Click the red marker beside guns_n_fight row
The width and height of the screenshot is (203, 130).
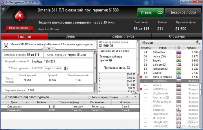141,77
